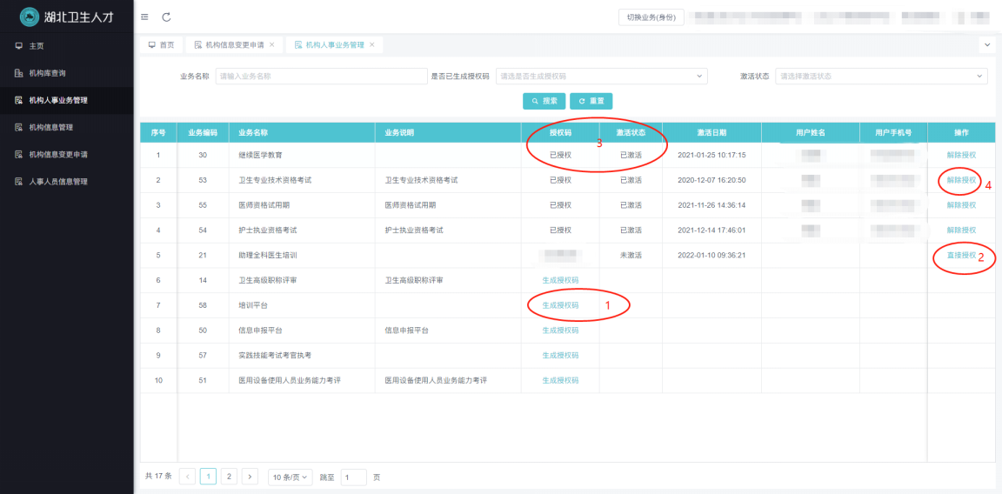Switch to the 首页 tab
This screenshot has height=494, width=1002.
tap(161, 44)
